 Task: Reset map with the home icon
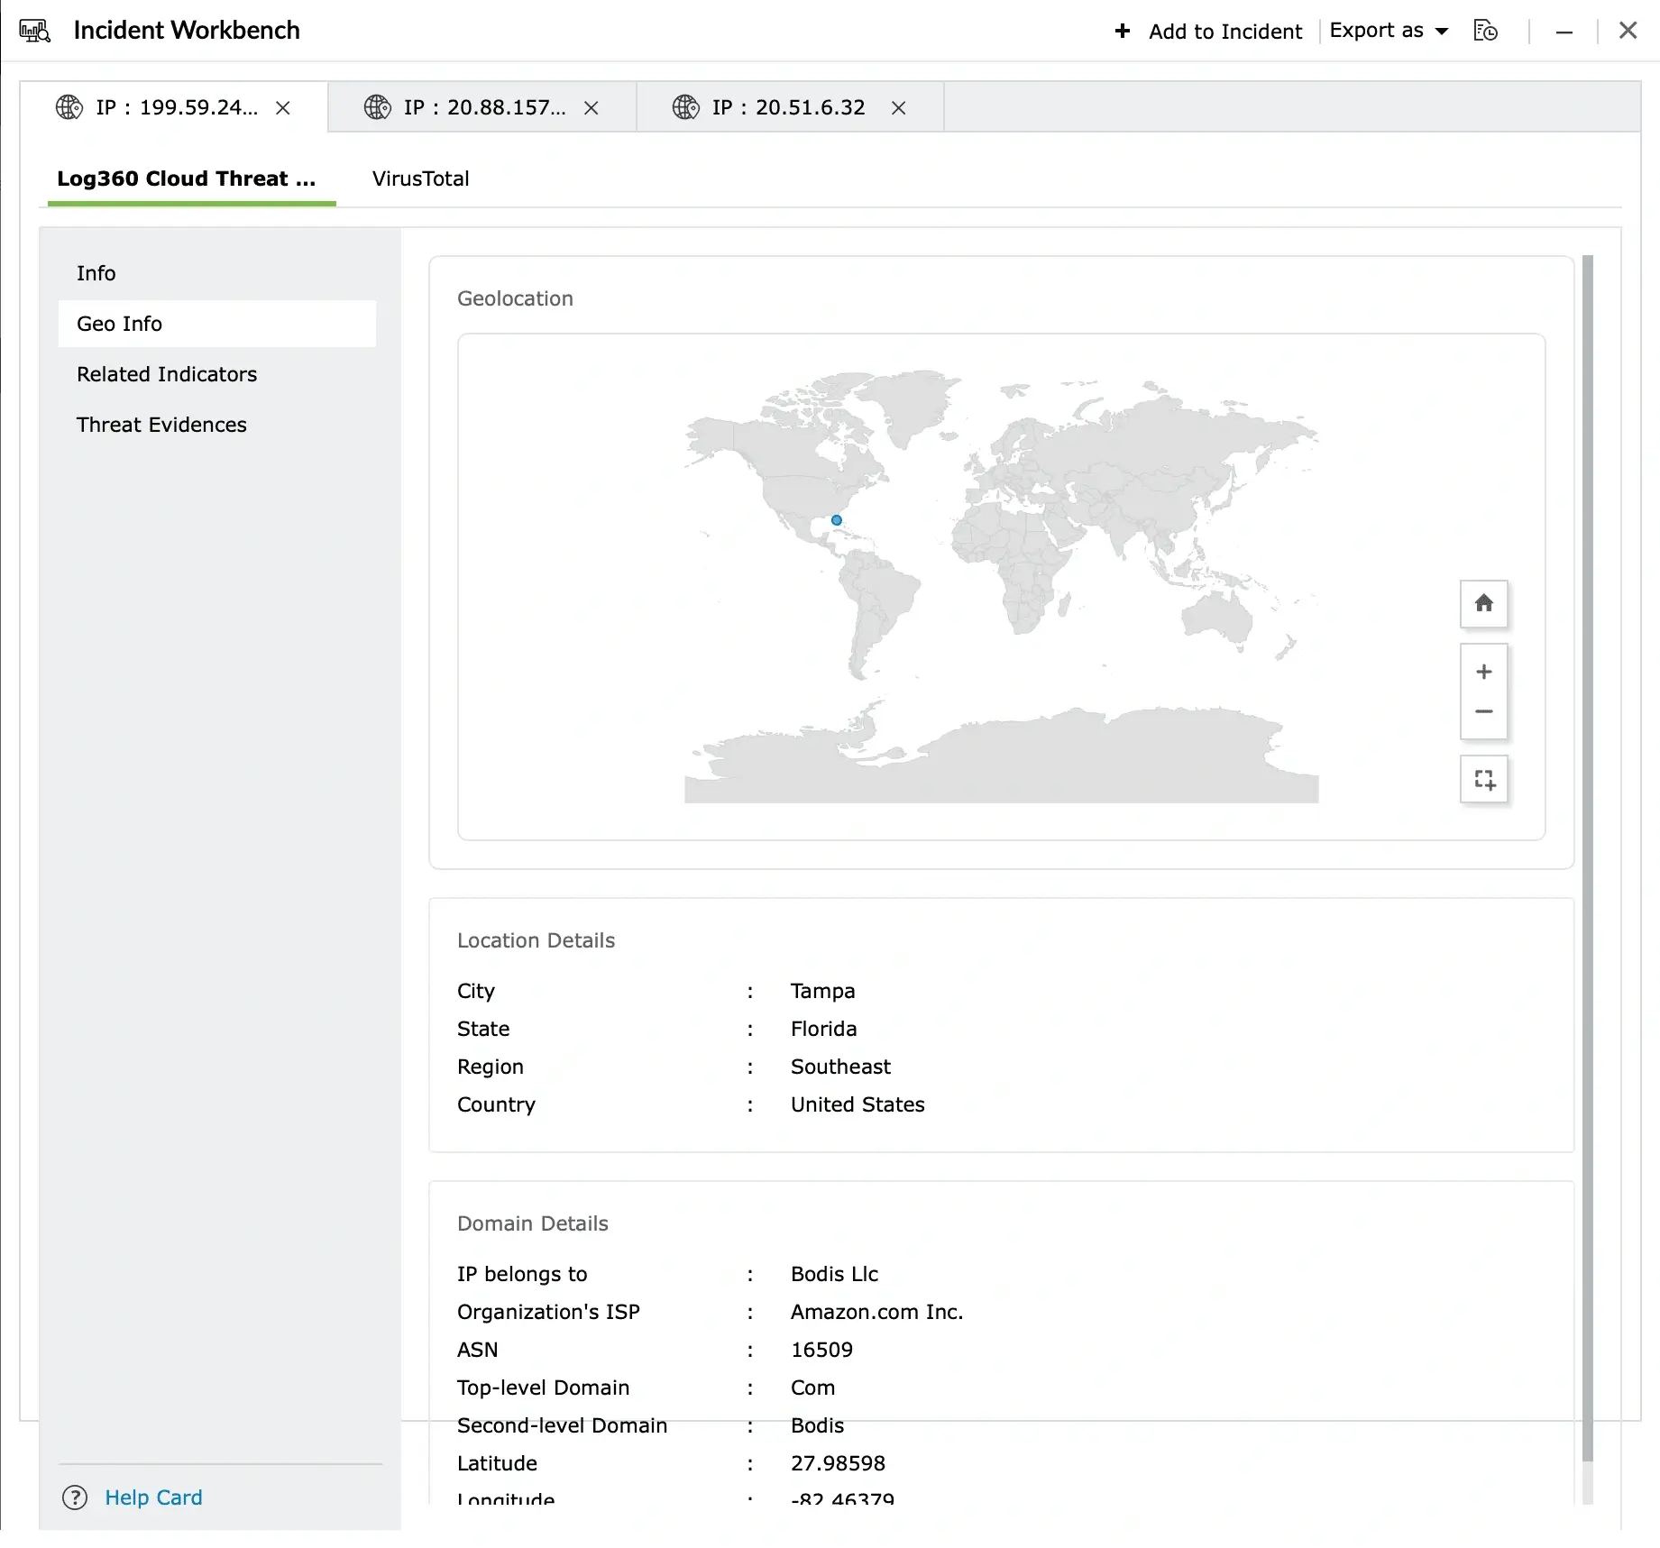[x=1484, y=603]
